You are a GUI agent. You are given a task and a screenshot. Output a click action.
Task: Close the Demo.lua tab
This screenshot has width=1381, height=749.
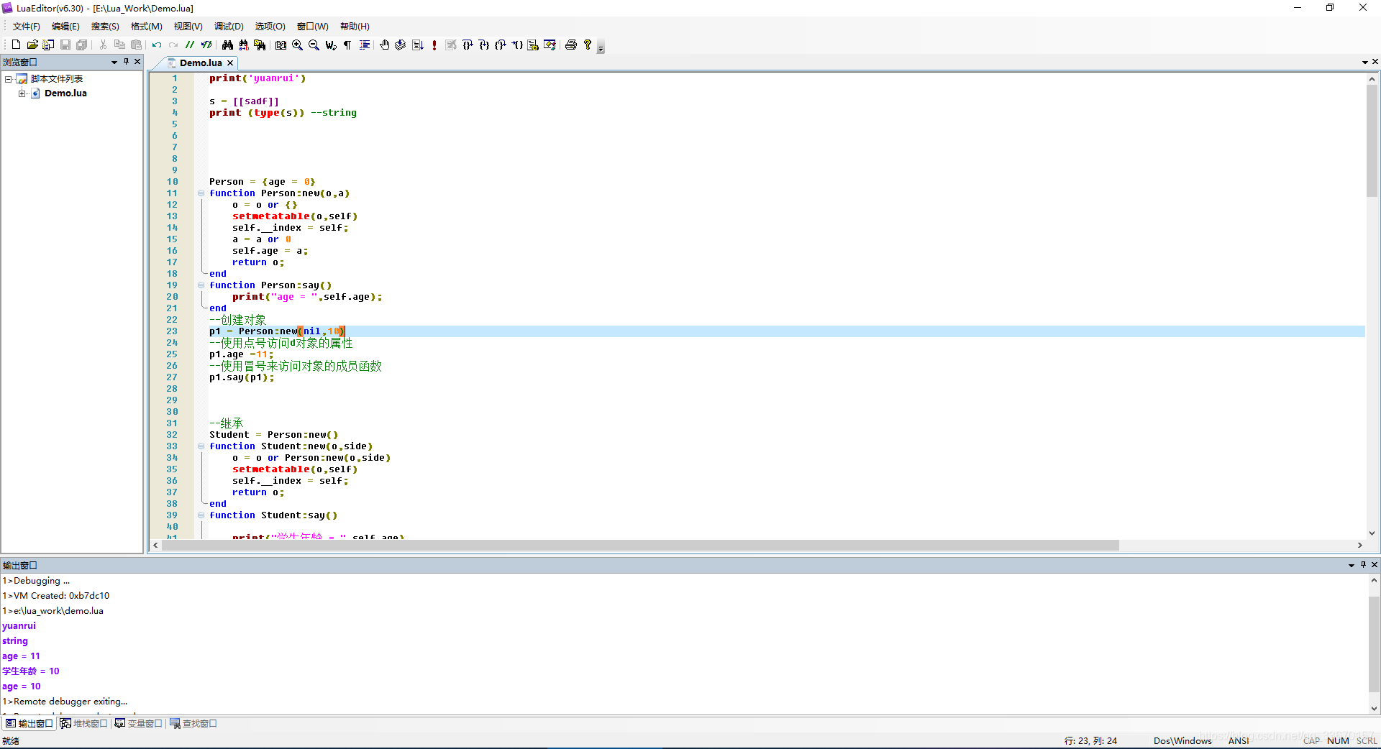pos(230,63)
